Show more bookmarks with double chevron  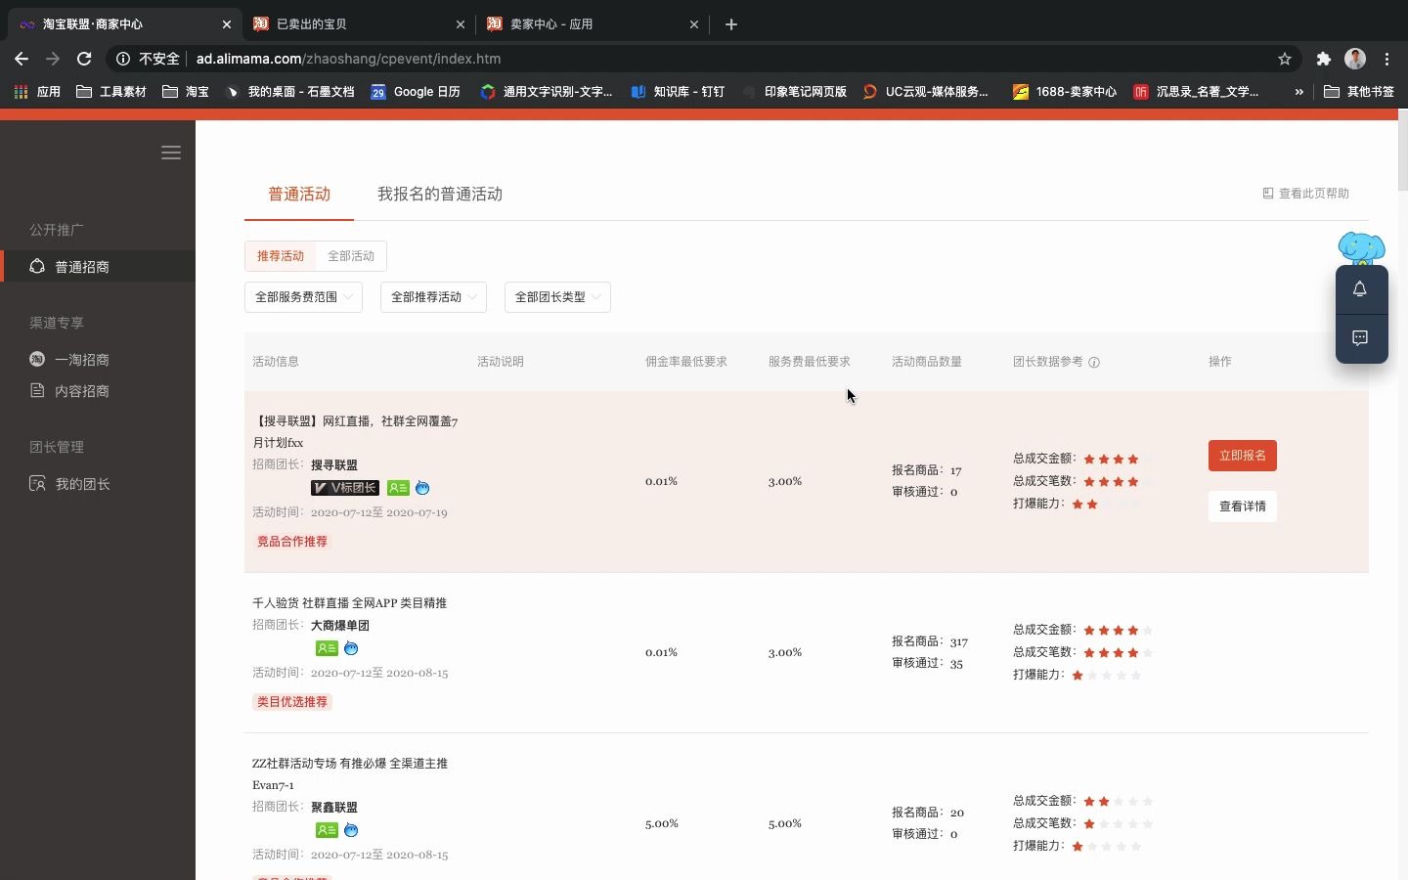pos(1298,92)
